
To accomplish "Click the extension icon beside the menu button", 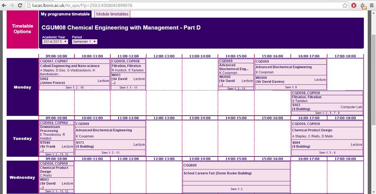I will point(363,5).
